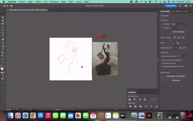193x121 pixels.
Task: Open the rotation angle dropdown in status bar
Action: coord(24,110)
